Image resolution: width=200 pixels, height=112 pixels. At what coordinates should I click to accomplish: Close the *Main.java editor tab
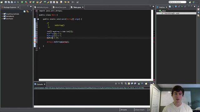[x=82, y=7]
